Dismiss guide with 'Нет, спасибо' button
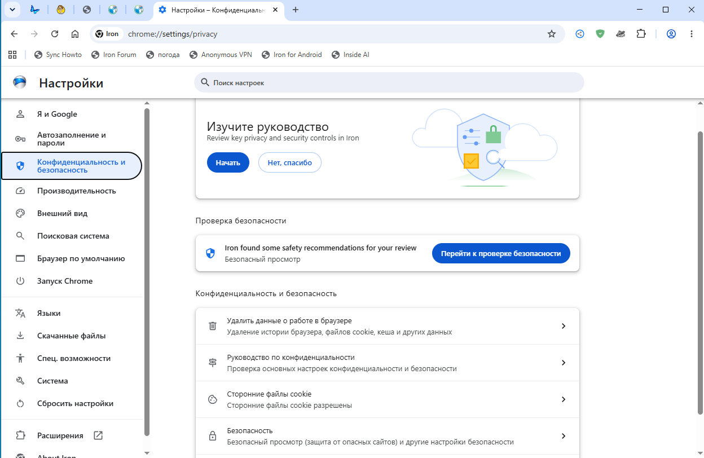This screenshot has width=704, height=458. [x=290, y=162]
